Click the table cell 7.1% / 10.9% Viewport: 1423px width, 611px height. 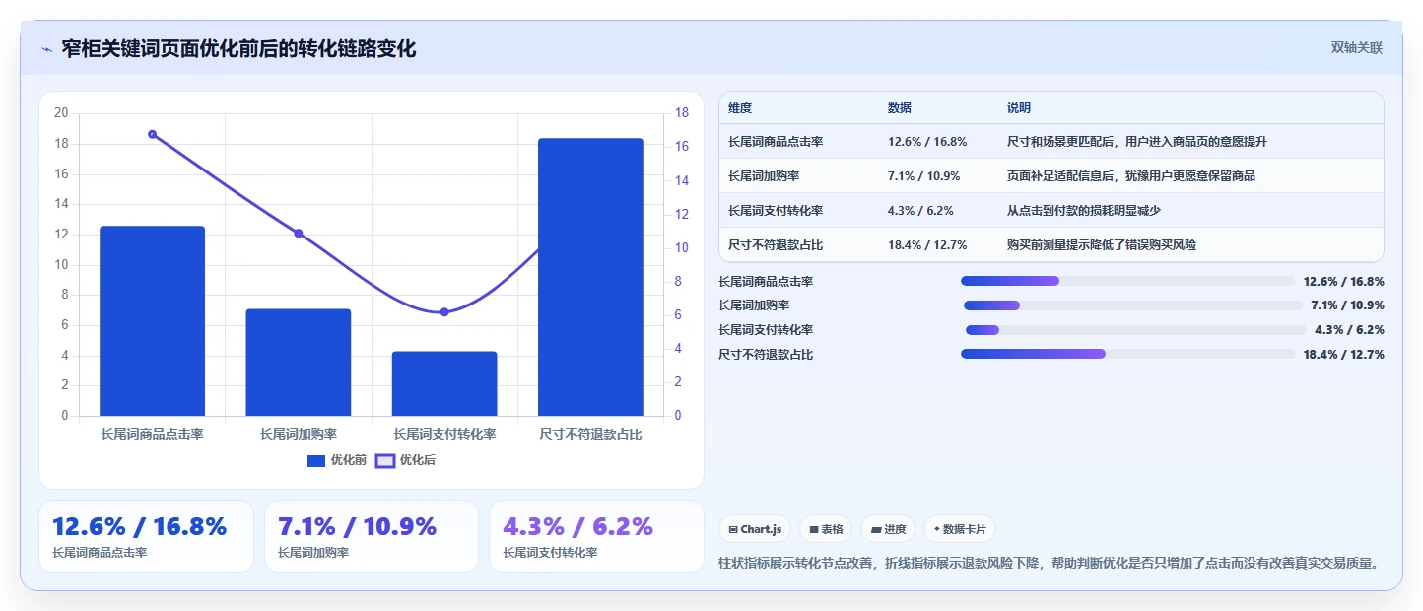(924, 176)
